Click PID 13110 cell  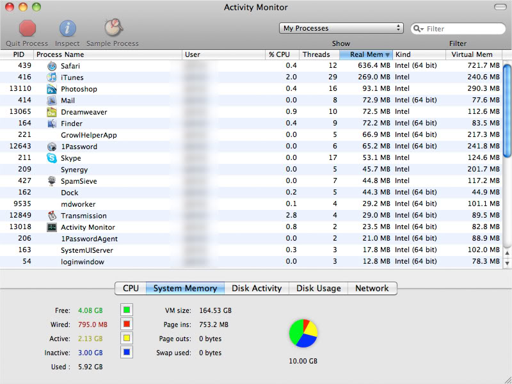click(x=20, y=88)
